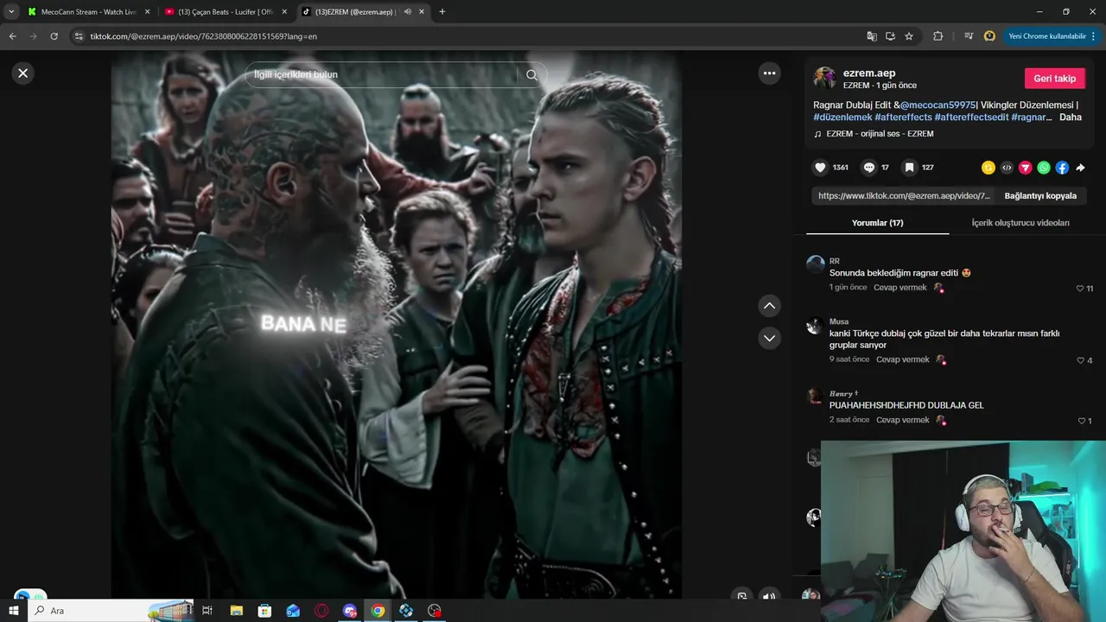Get embed code icon
Image resolution: width=1106 pixels, height=622 pixels.
coord(1007,168)
